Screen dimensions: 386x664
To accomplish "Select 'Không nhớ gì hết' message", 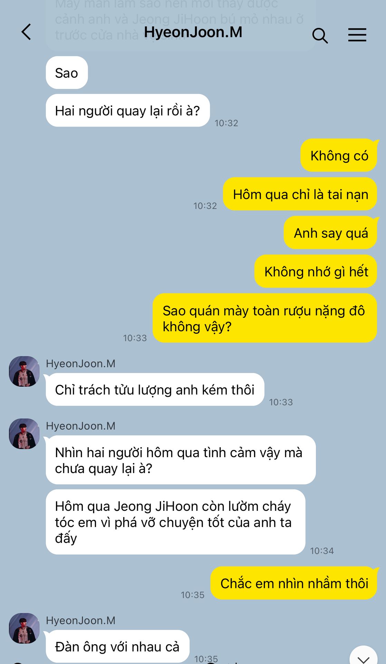I will pos(316,271).
